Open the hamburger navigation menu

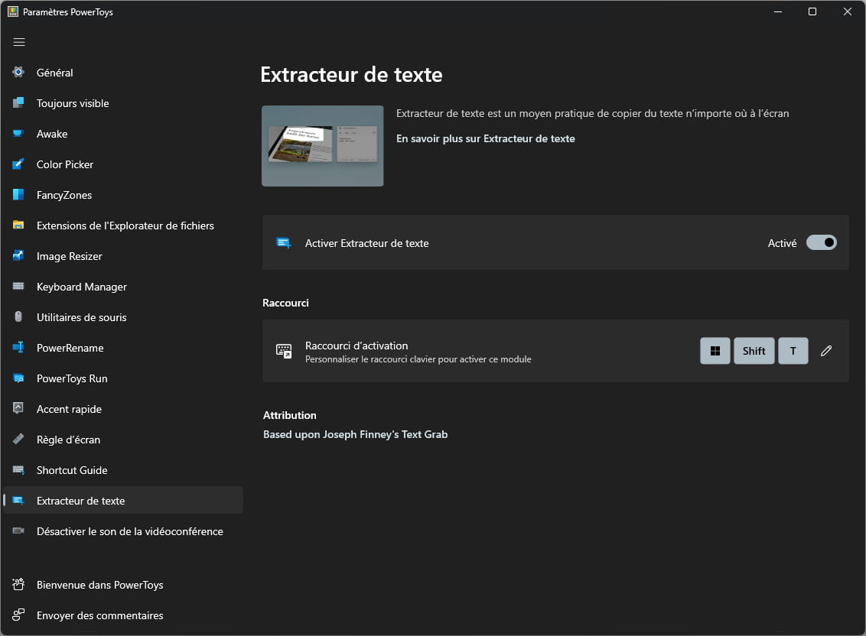[x=19, y=42]
